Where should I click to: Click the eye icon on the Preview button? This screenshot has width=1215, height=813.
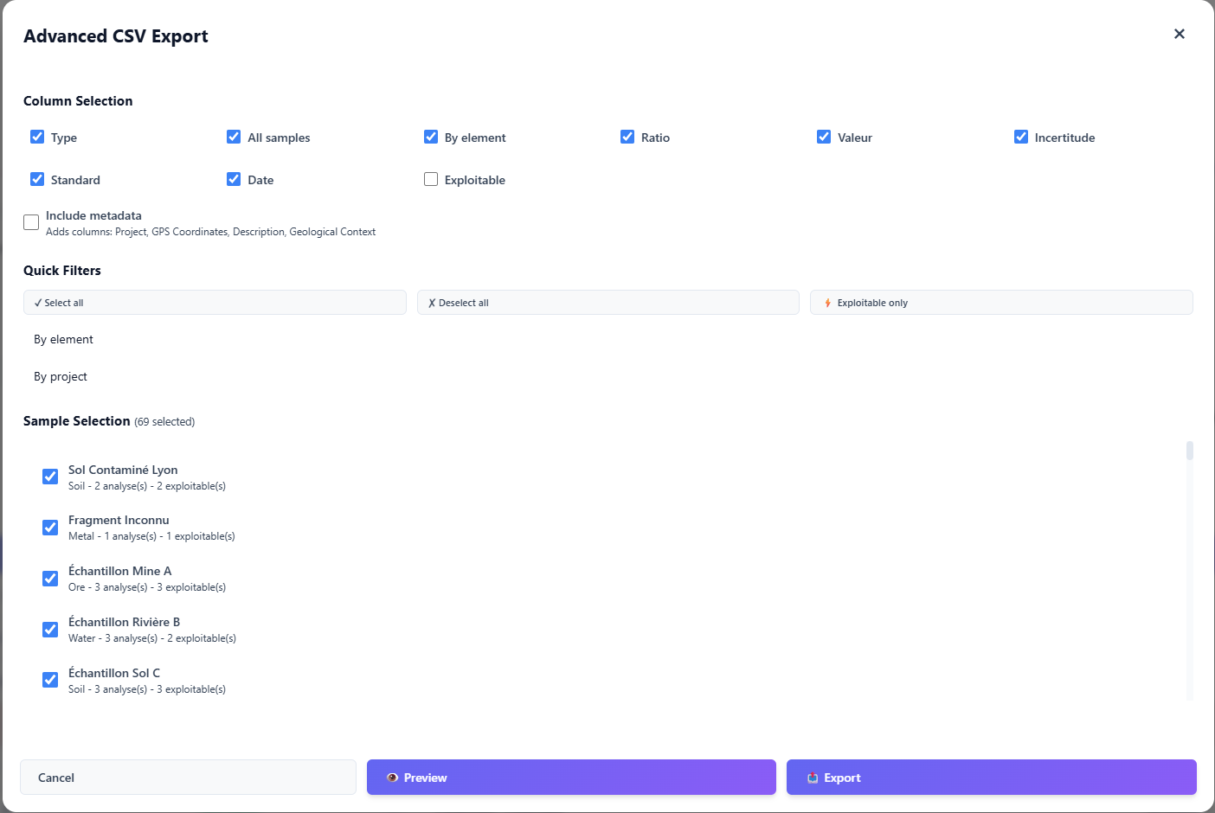click(396, 778)
